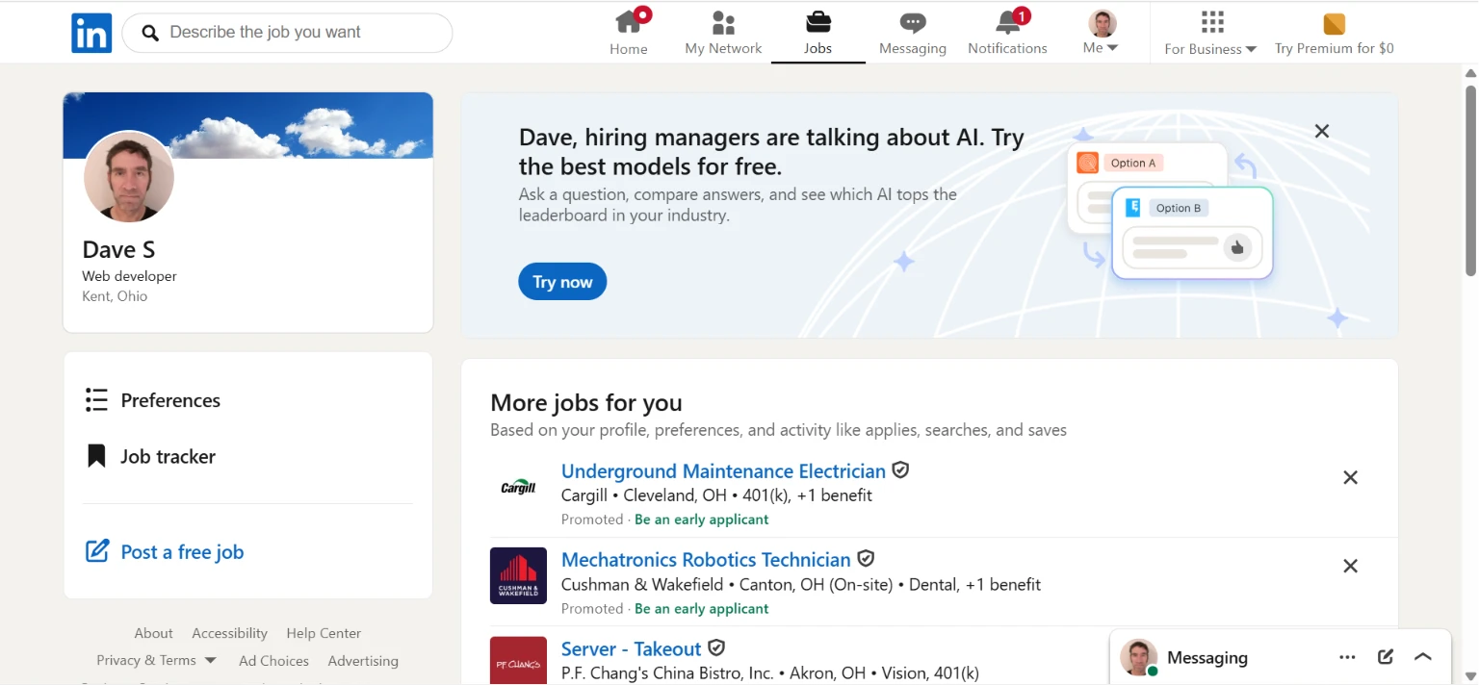Screen dimensions: 1479x685
Task: Open Messaging from top navigation
Action: click(913, 33)
